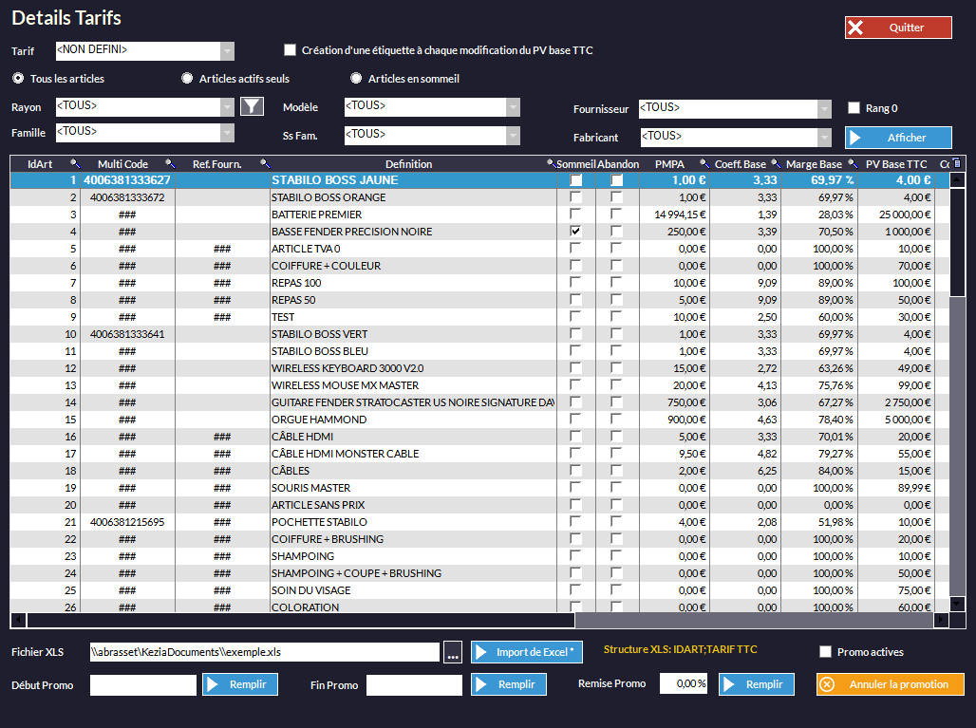The width and height of the screenshot is (976, 728).
Task: Click the funnel filter icon beside Rayon
Action: coord(252,106)
